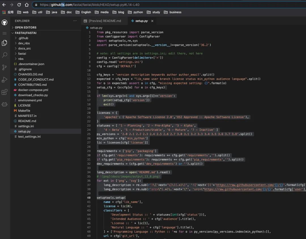The height and width of the screenshot is (239, 306).
Task: Click the Explorer more actions ellipsis
Action: coord(75,21)
